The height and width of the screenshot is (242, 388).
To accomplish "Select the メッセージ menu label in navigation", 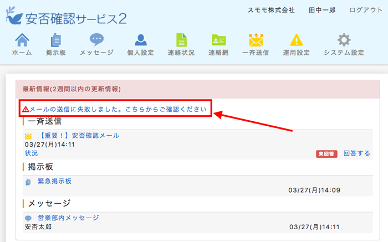I will click(x=96, y=53).
